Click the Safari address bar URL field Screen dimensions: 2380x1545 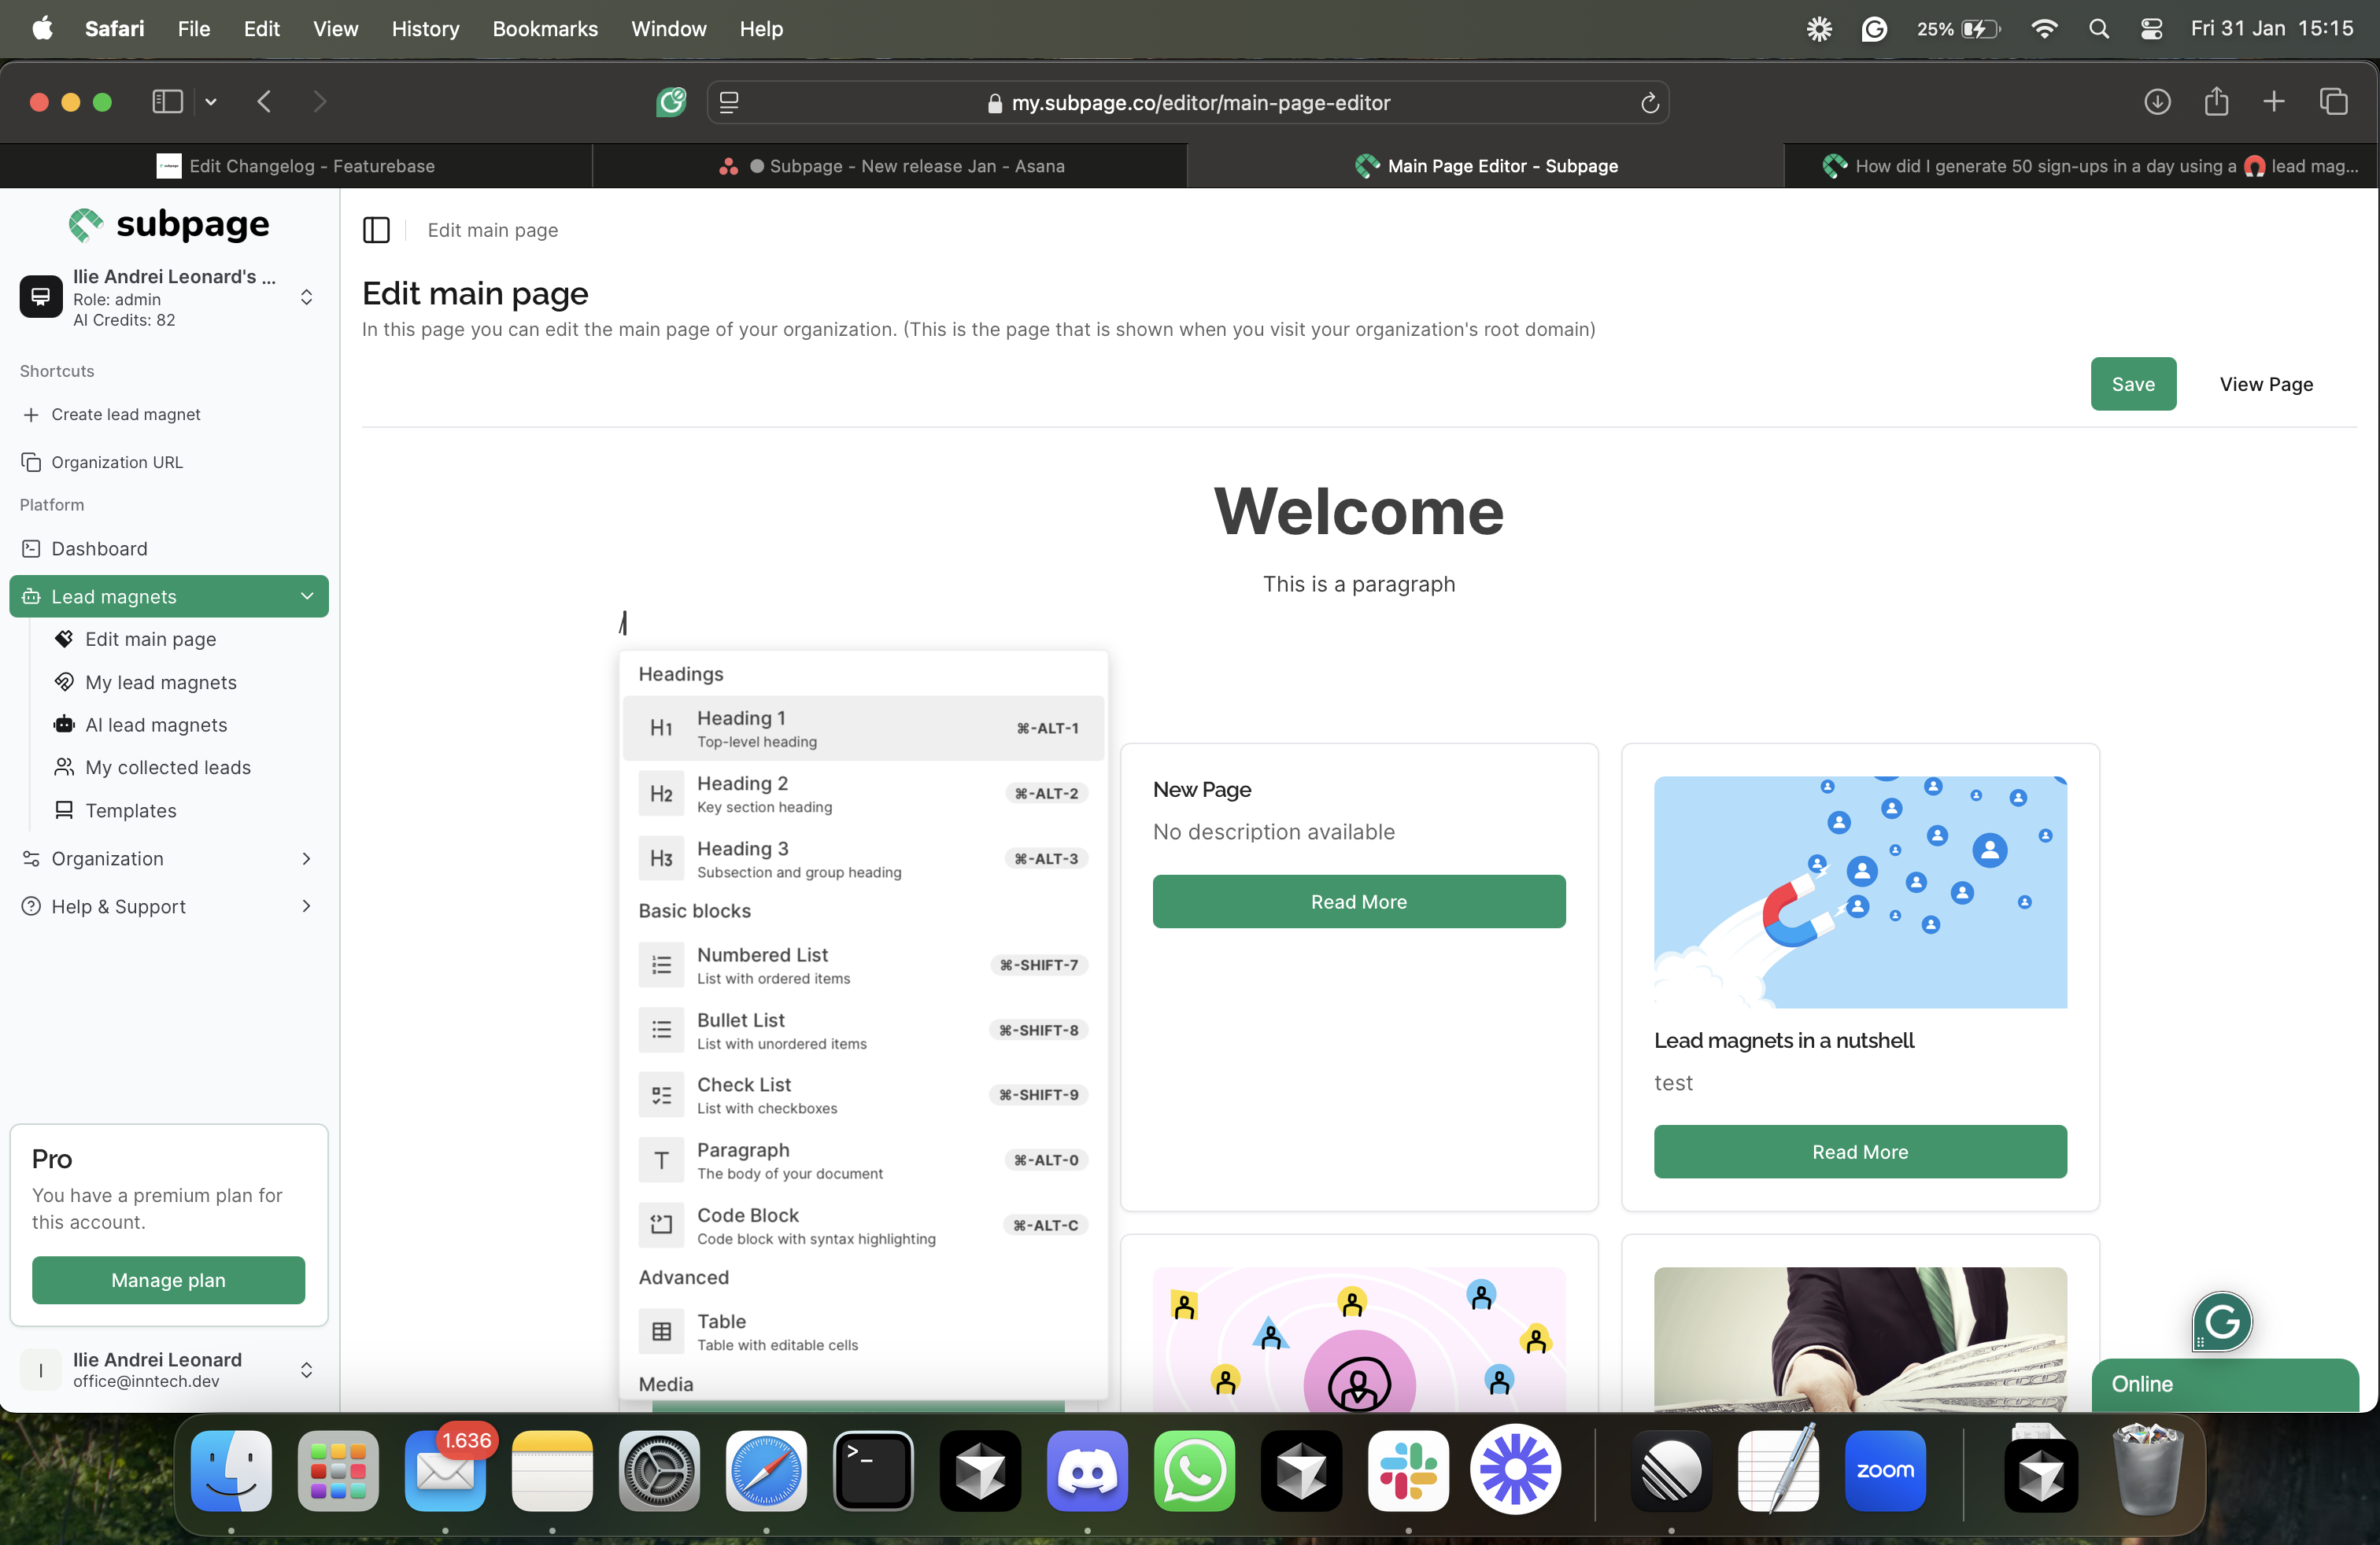(1188, 102)
